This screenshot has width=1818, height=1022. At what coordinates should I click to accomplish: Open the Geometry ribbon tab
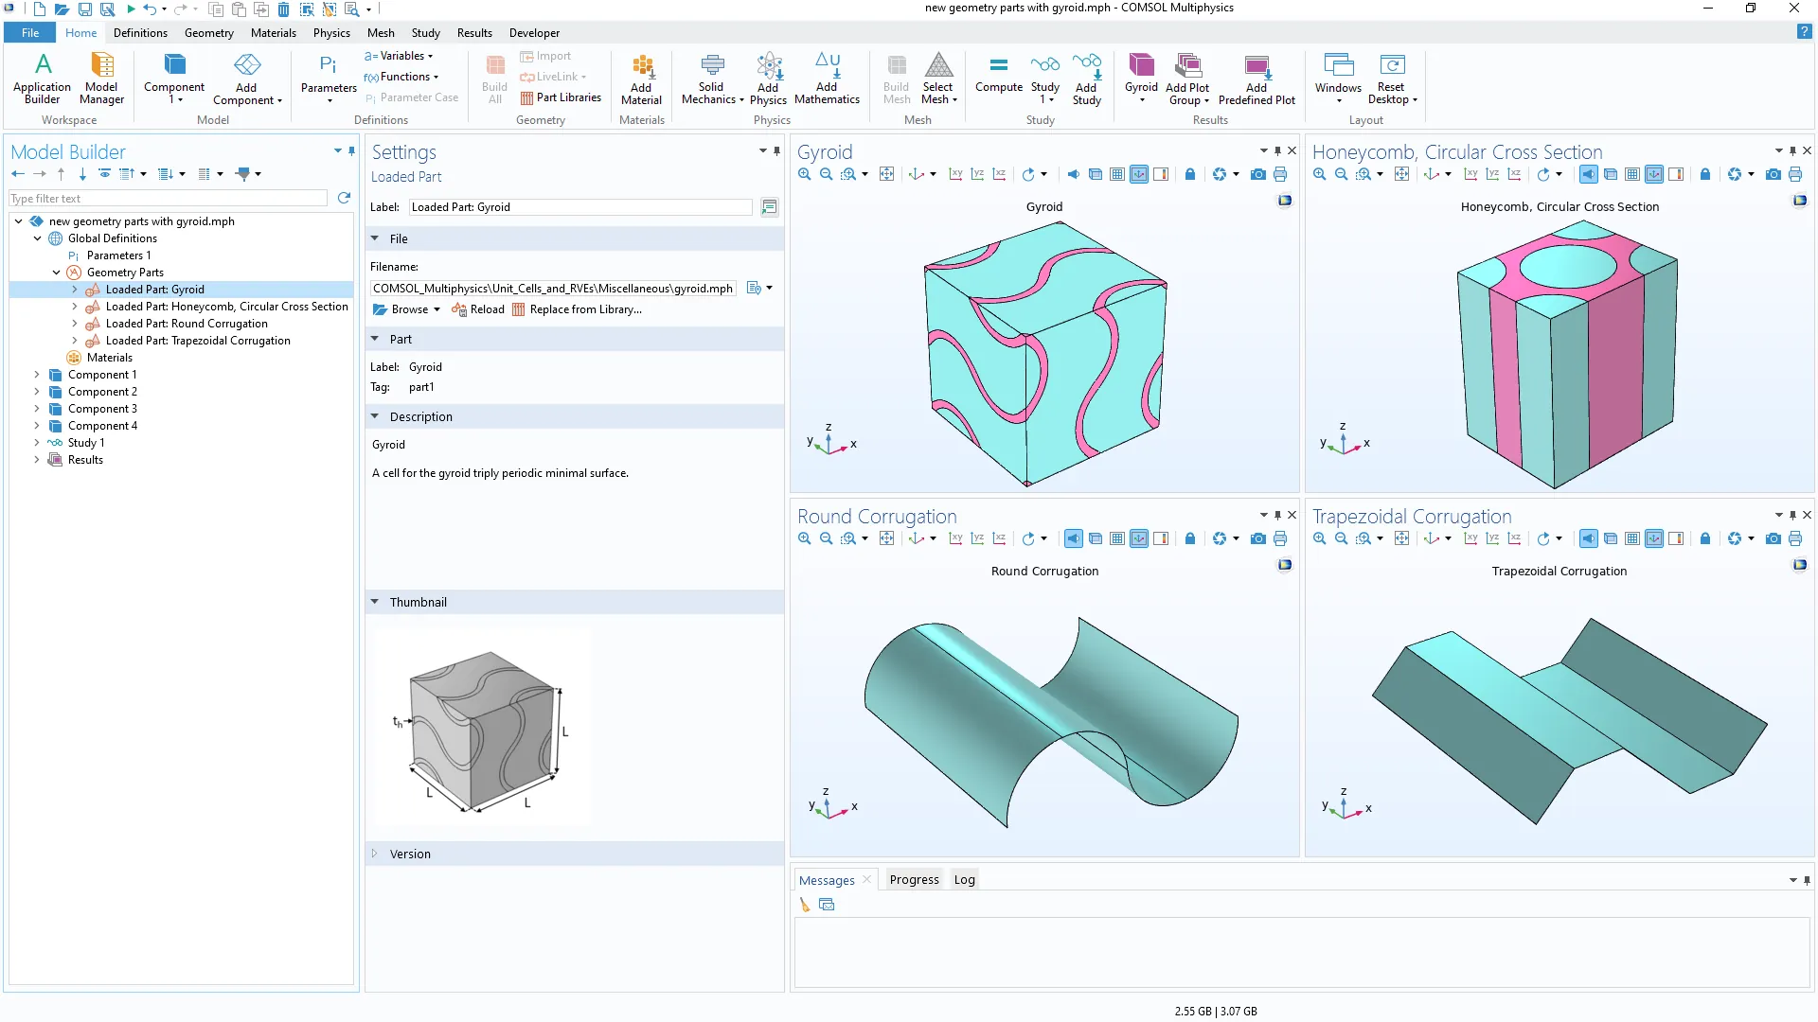208,32
